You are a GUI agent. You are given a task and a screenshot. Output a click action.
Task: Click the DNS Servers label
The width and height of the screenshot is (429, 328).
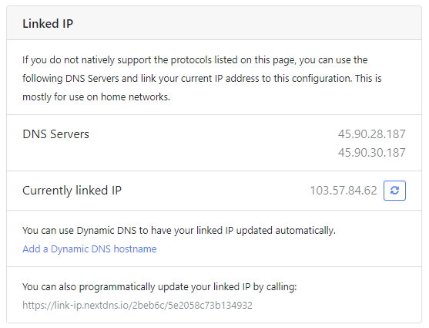tap(55, 134)
